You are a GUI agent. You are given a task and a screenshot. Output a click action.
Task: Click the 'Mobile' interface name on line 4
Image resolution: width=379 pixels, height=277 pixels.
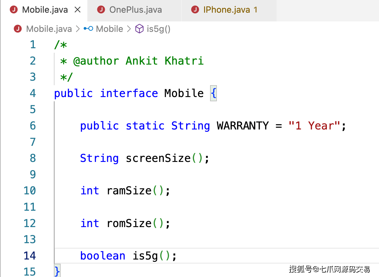184,93
